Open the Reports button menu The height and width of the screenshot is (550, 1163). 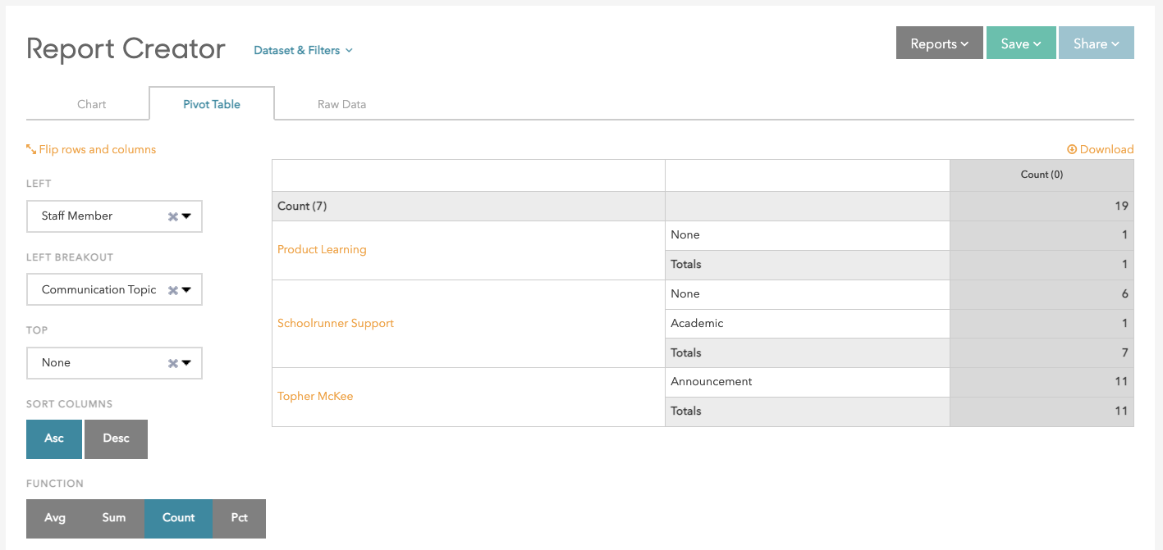pos(939,43)
